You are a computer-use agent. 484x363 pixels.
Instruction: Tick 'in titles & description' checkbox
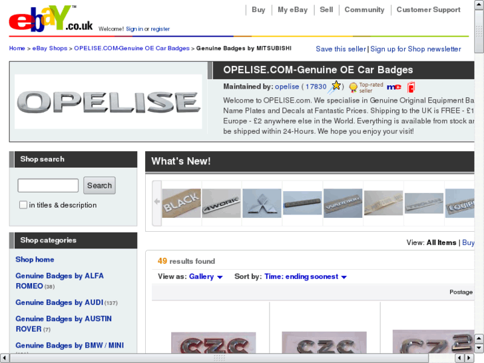(x=23, y=205)
